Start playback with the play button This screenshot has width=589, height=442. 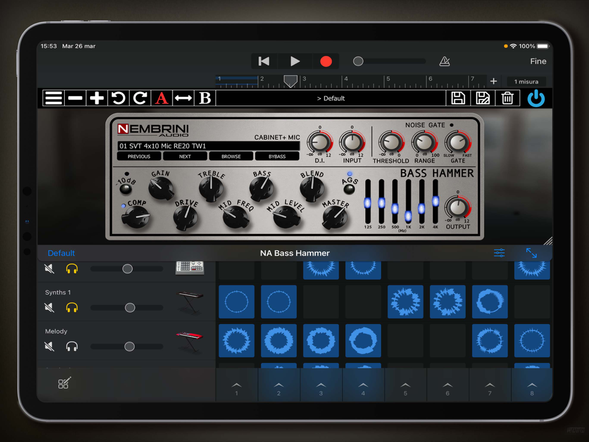[x=295, y=61]
